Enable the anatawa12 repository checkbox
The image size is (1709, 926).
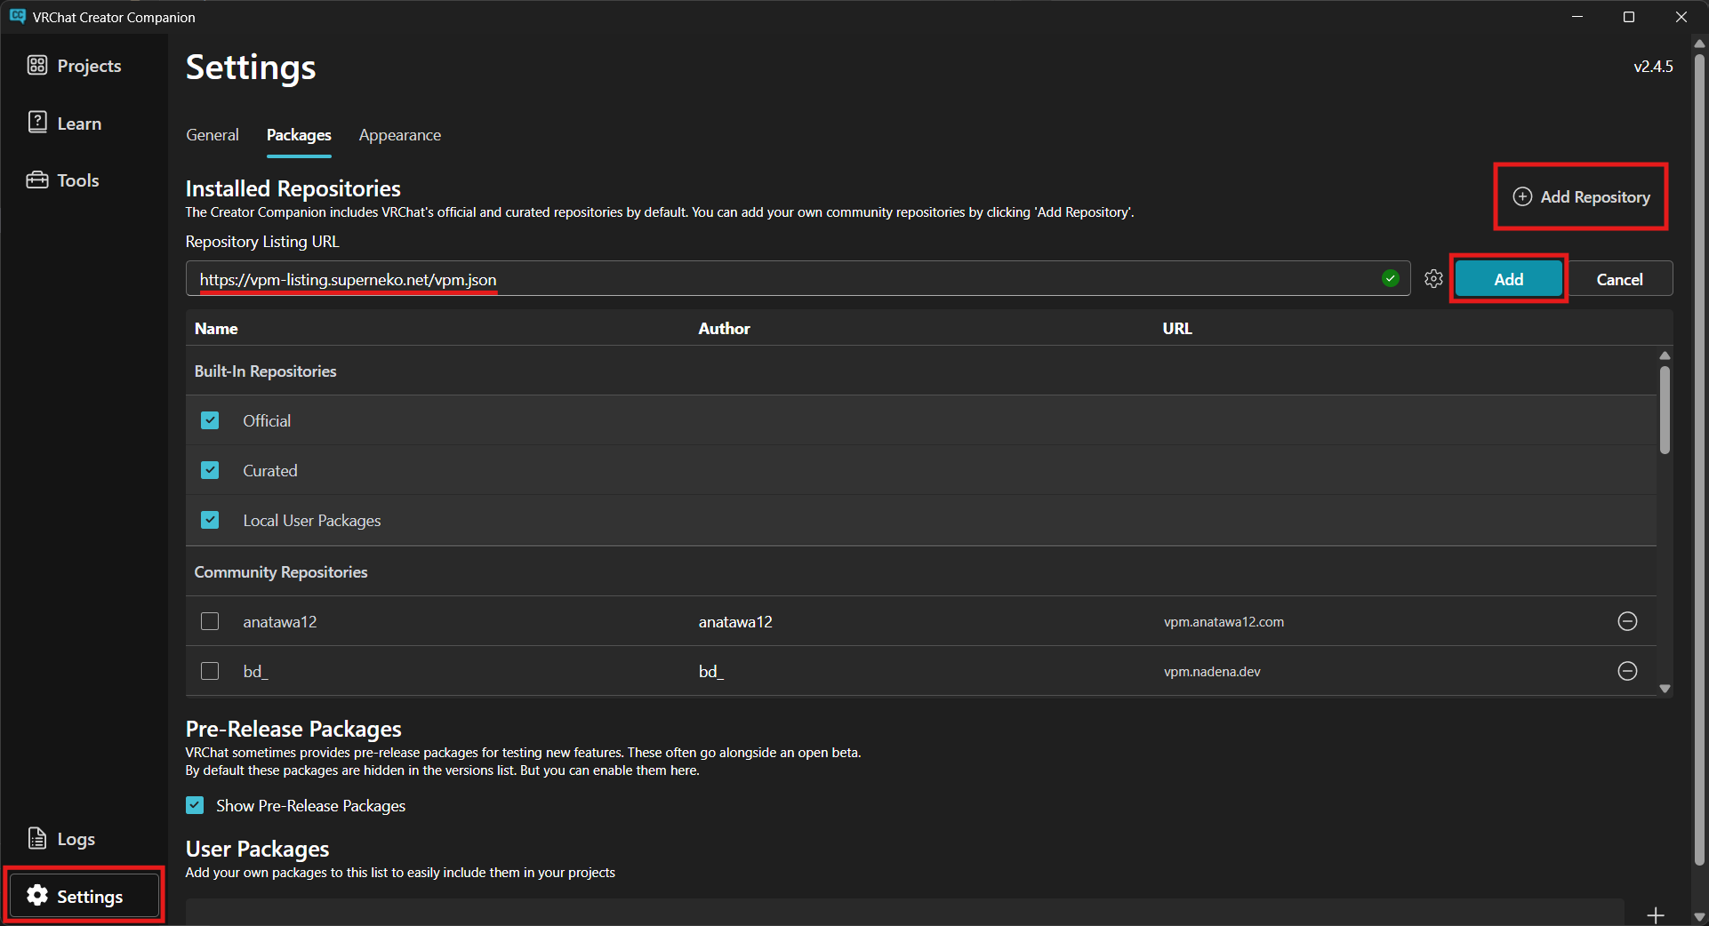pyautogui.click(x=210, y=621)
